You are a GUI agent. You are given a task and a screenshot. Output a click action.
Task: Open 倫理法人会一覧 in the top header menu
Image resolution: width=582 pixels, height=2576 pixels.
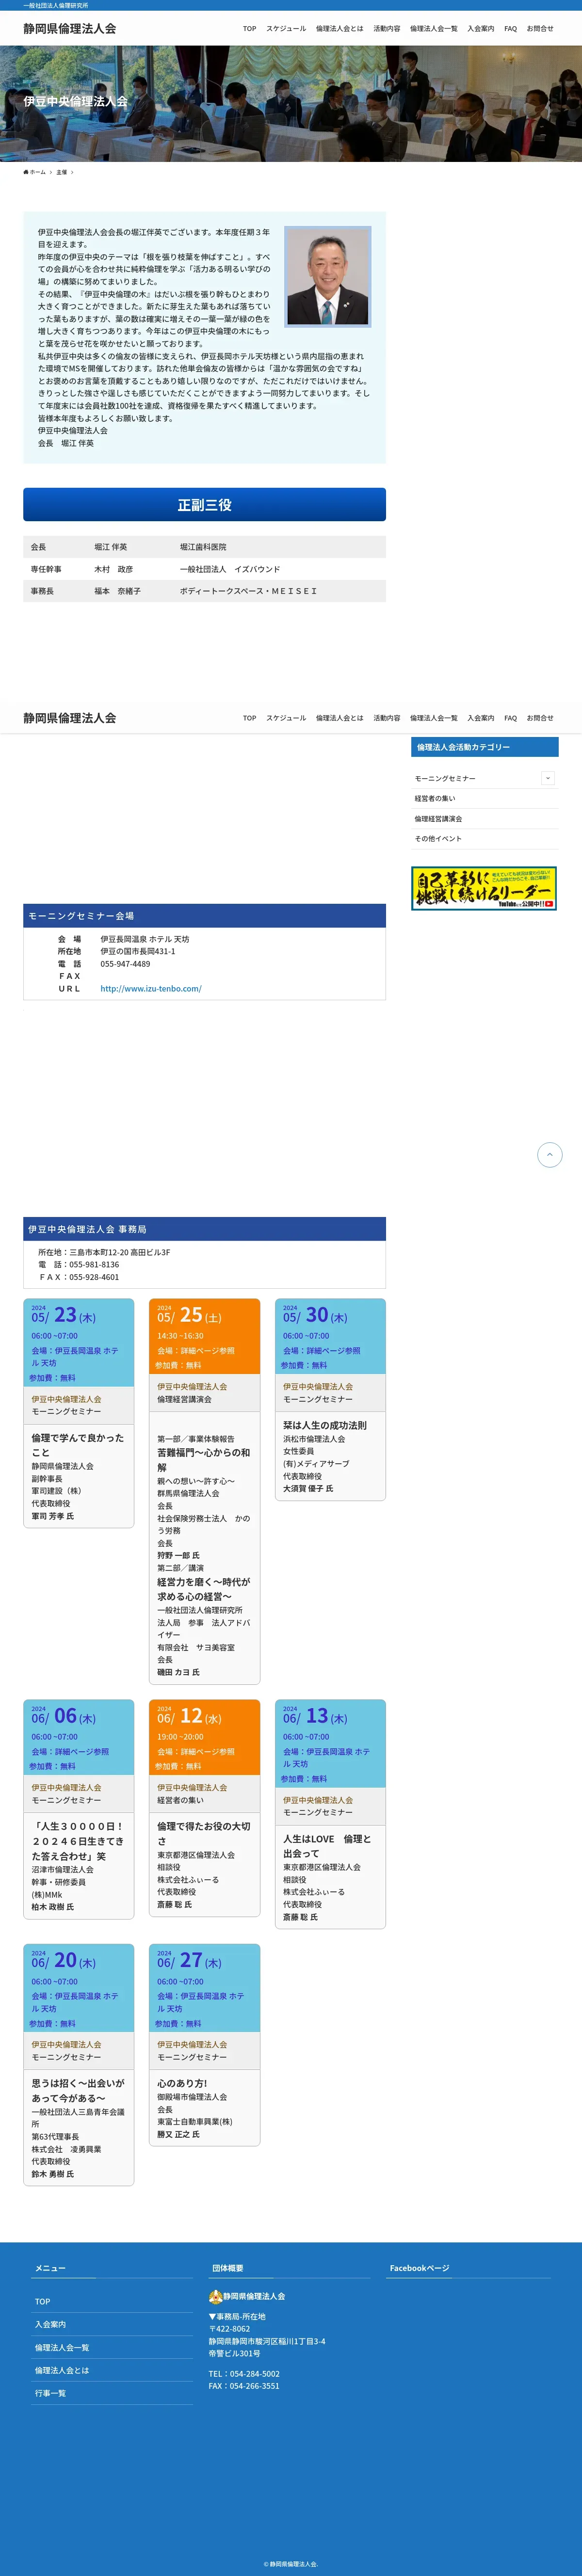point(434,29)
